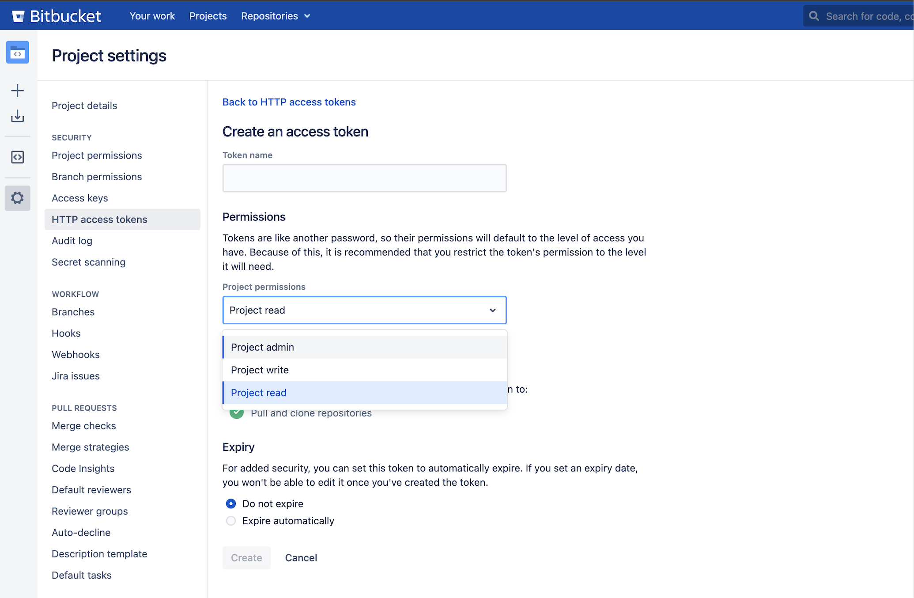Click the search magnifier icon
Screen dimensions: 914x598
pos(814,16)
